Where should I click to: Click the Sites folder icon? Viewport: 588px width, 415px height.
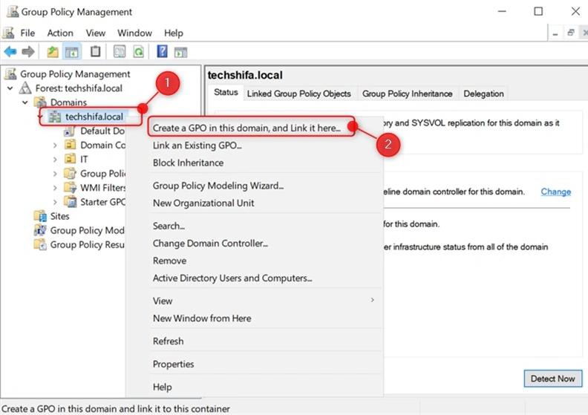[x=40, y=216]
